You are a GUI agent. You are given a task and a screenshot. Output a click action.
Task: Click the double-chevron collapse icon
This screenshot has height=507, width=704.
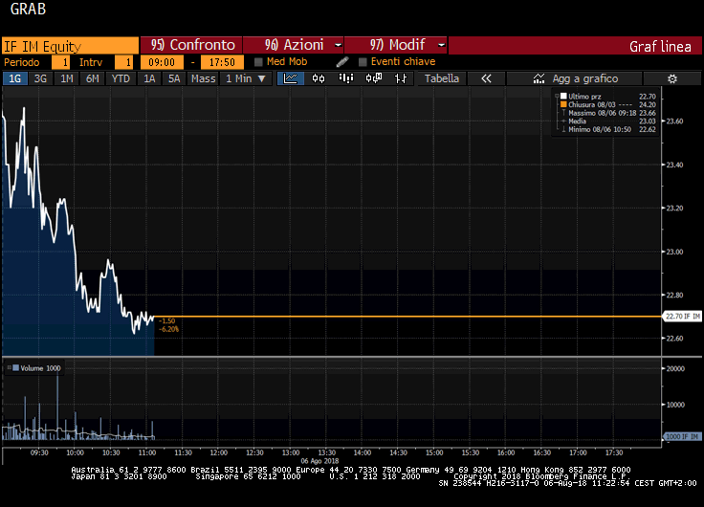point(486,78)
